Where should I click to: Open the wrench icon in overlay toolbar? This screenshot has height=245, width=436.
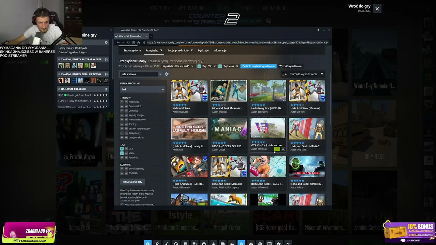point(213,243)
